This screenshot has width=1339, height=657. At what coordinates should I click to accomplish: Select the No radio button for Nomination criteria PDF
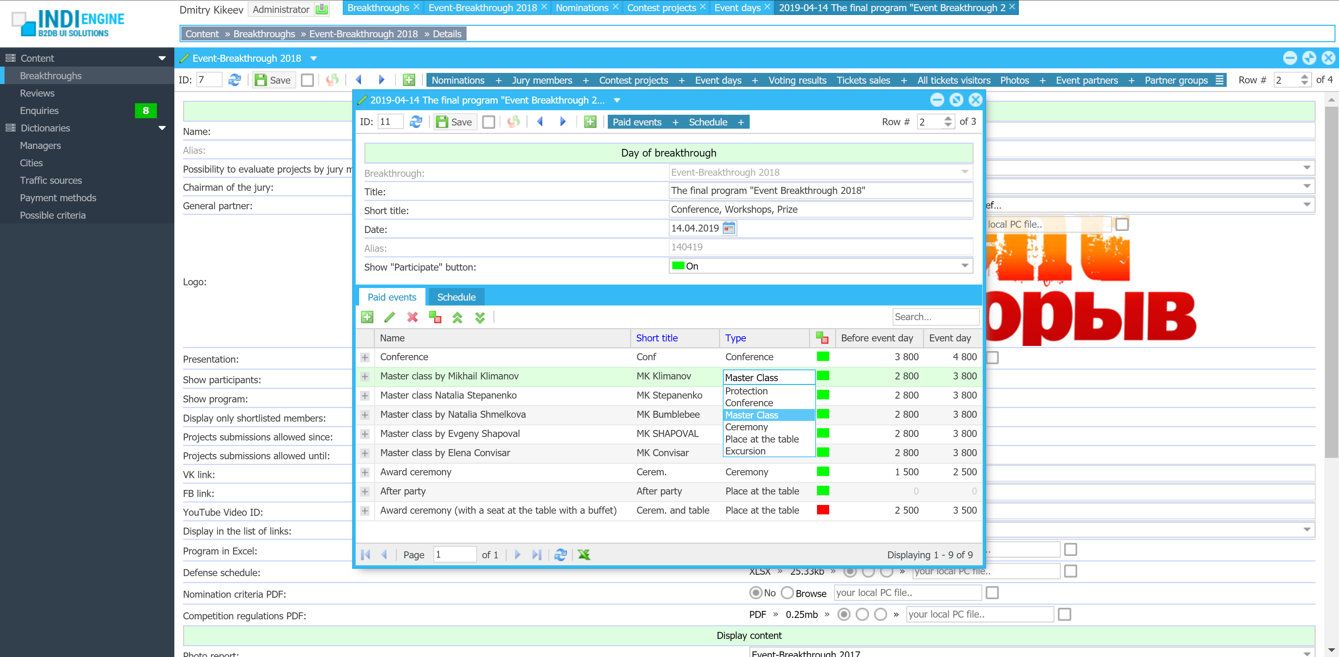click(756, 593)
